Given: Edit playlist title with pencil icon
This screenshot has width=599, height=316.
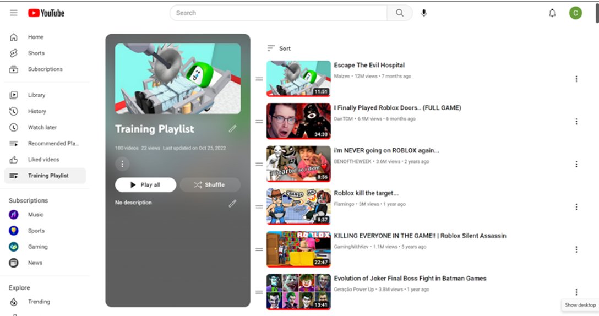Looking at the screenshot, I should pyautogui.click(x=232, y=129).
